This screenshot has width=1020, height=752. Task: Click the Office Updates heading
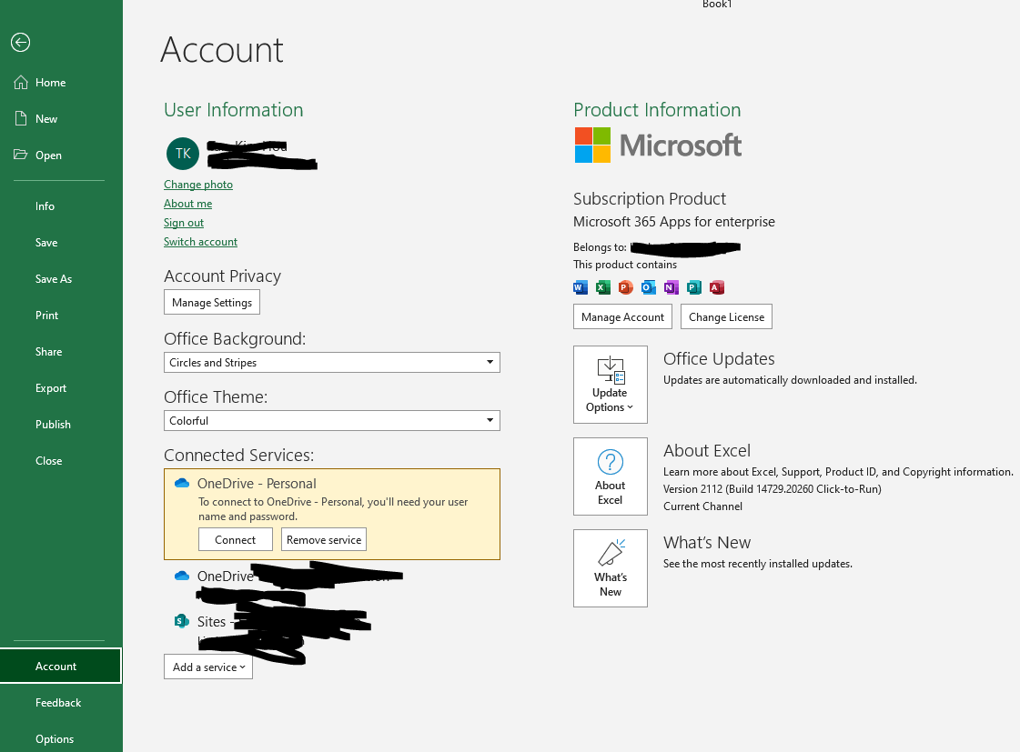click(719, 359)
